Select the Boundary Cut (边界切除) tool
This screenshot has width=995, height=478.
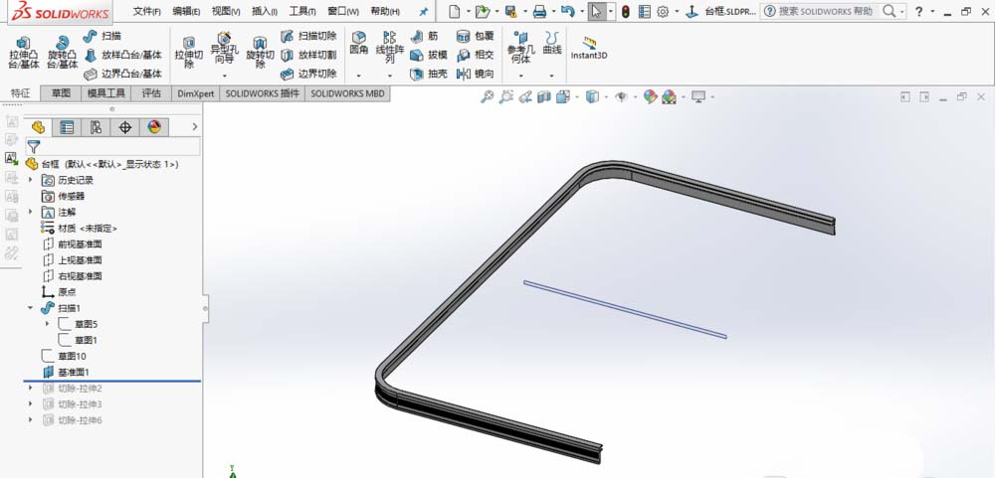point(308,74)
